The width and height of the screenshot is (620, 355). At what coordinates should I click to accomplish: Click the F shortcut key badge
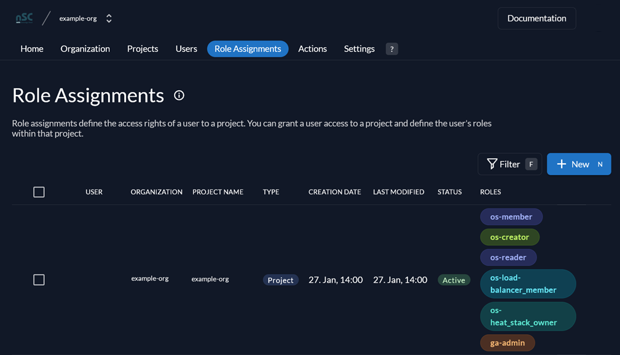click(x=531, y=164)
